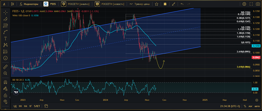Select the zoom in magnifier tool
The height and width of the screenshot is (111, 262).
6,73
